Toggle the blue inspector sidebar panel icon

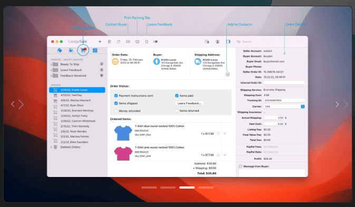(228, 42)
